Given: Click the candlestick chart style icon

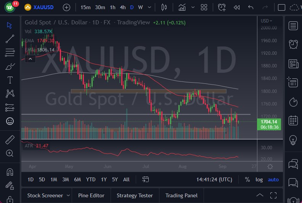Looking at the screenshot, I should 164,7.
